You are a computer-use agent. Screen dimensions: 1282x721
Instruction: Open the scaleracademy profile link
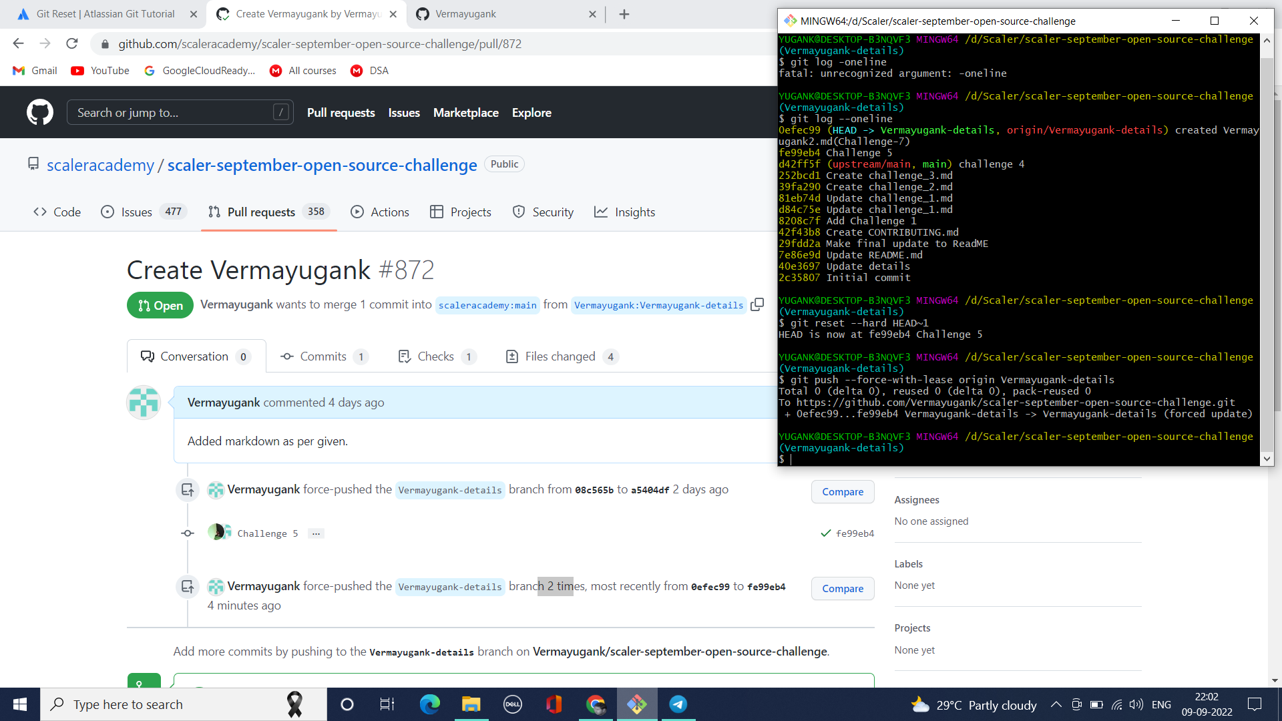point(100,164)
